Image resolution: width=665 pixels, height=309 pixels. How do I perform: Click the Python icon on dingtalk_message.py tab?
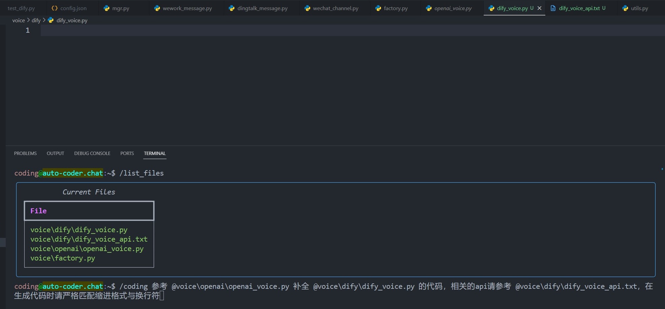click(x=232, y=8)
